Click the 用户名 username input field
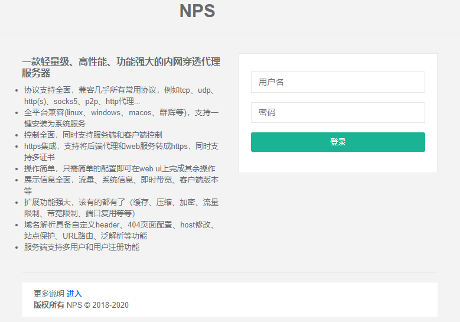The image size is (460, 322). point(337,82)
